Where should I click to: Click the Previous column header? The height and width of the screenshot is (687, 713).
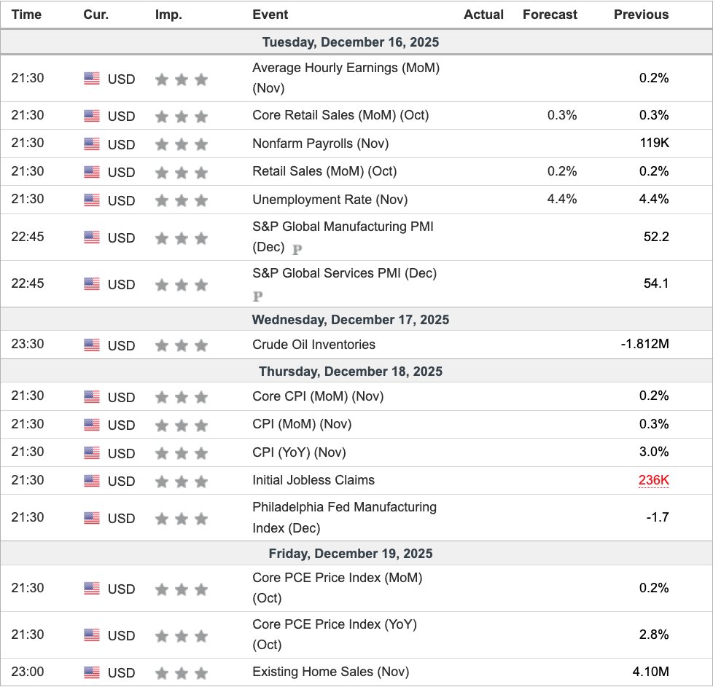(641, 14)
